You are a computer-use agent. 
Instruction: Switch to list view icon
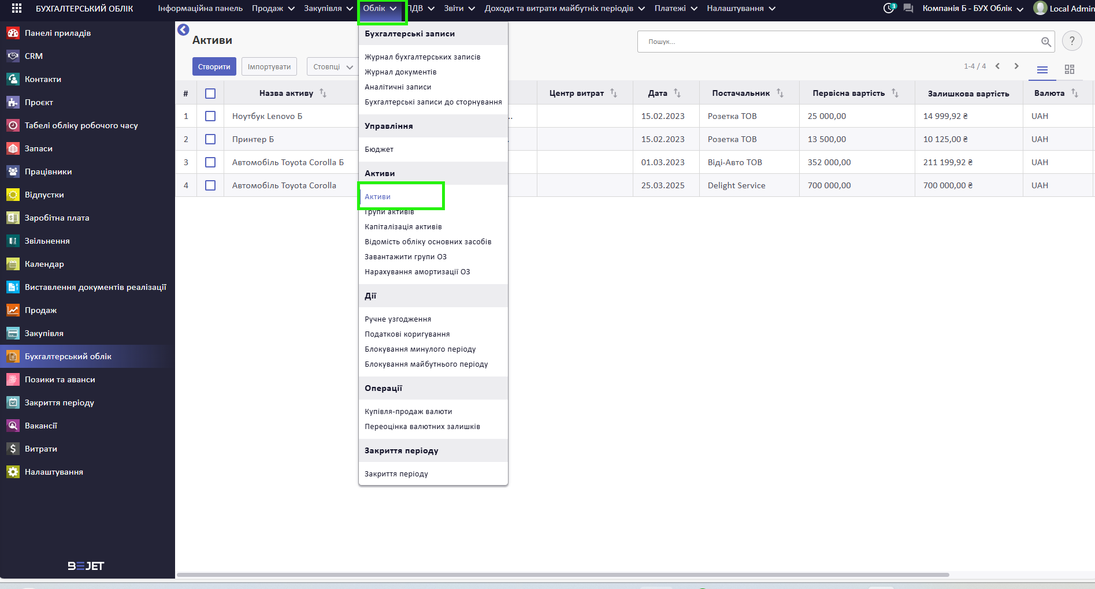pyautogui.click(x=1042, y=70)
